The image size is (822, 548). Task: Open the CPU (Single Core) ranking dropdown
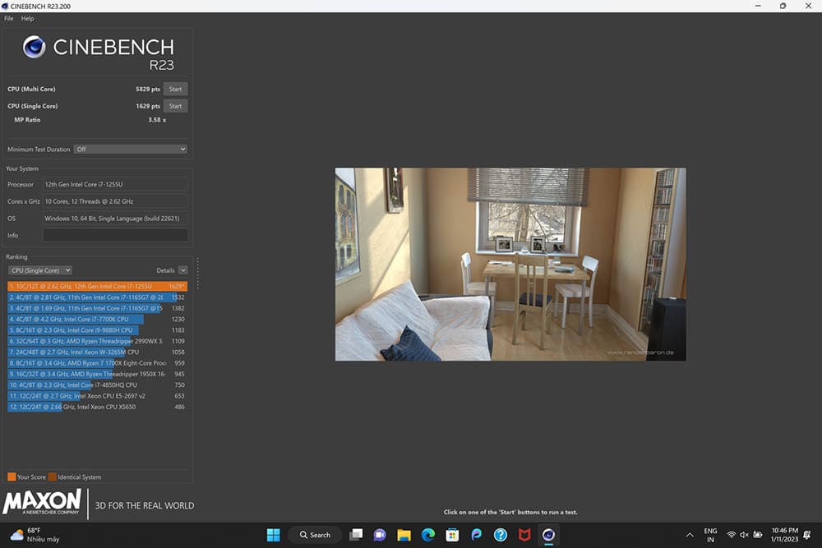pyautogui.click(x=40, y=270)
